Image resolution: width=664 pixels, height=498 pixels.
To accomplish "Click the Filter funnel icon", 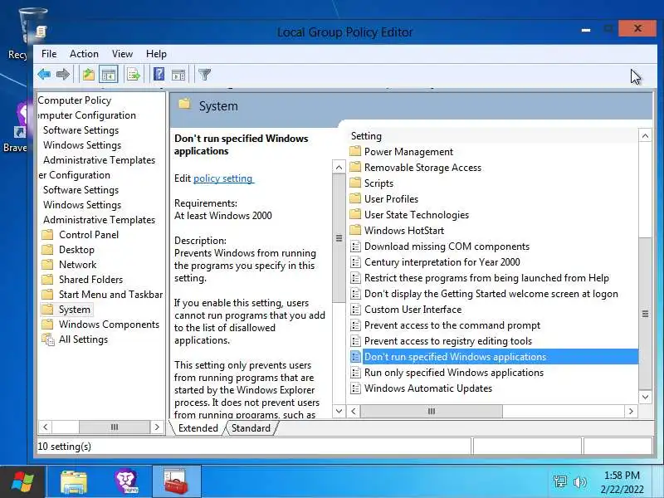I will tap(204, 75).
